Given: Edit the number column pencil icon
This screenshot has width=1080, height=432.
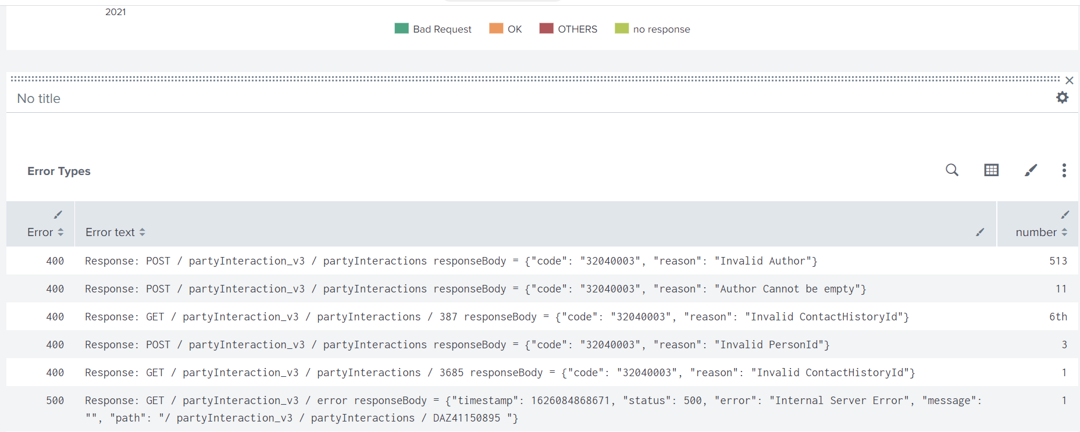Looking at the screenshot, I should pyautogui.click(x=1065, y=215).
